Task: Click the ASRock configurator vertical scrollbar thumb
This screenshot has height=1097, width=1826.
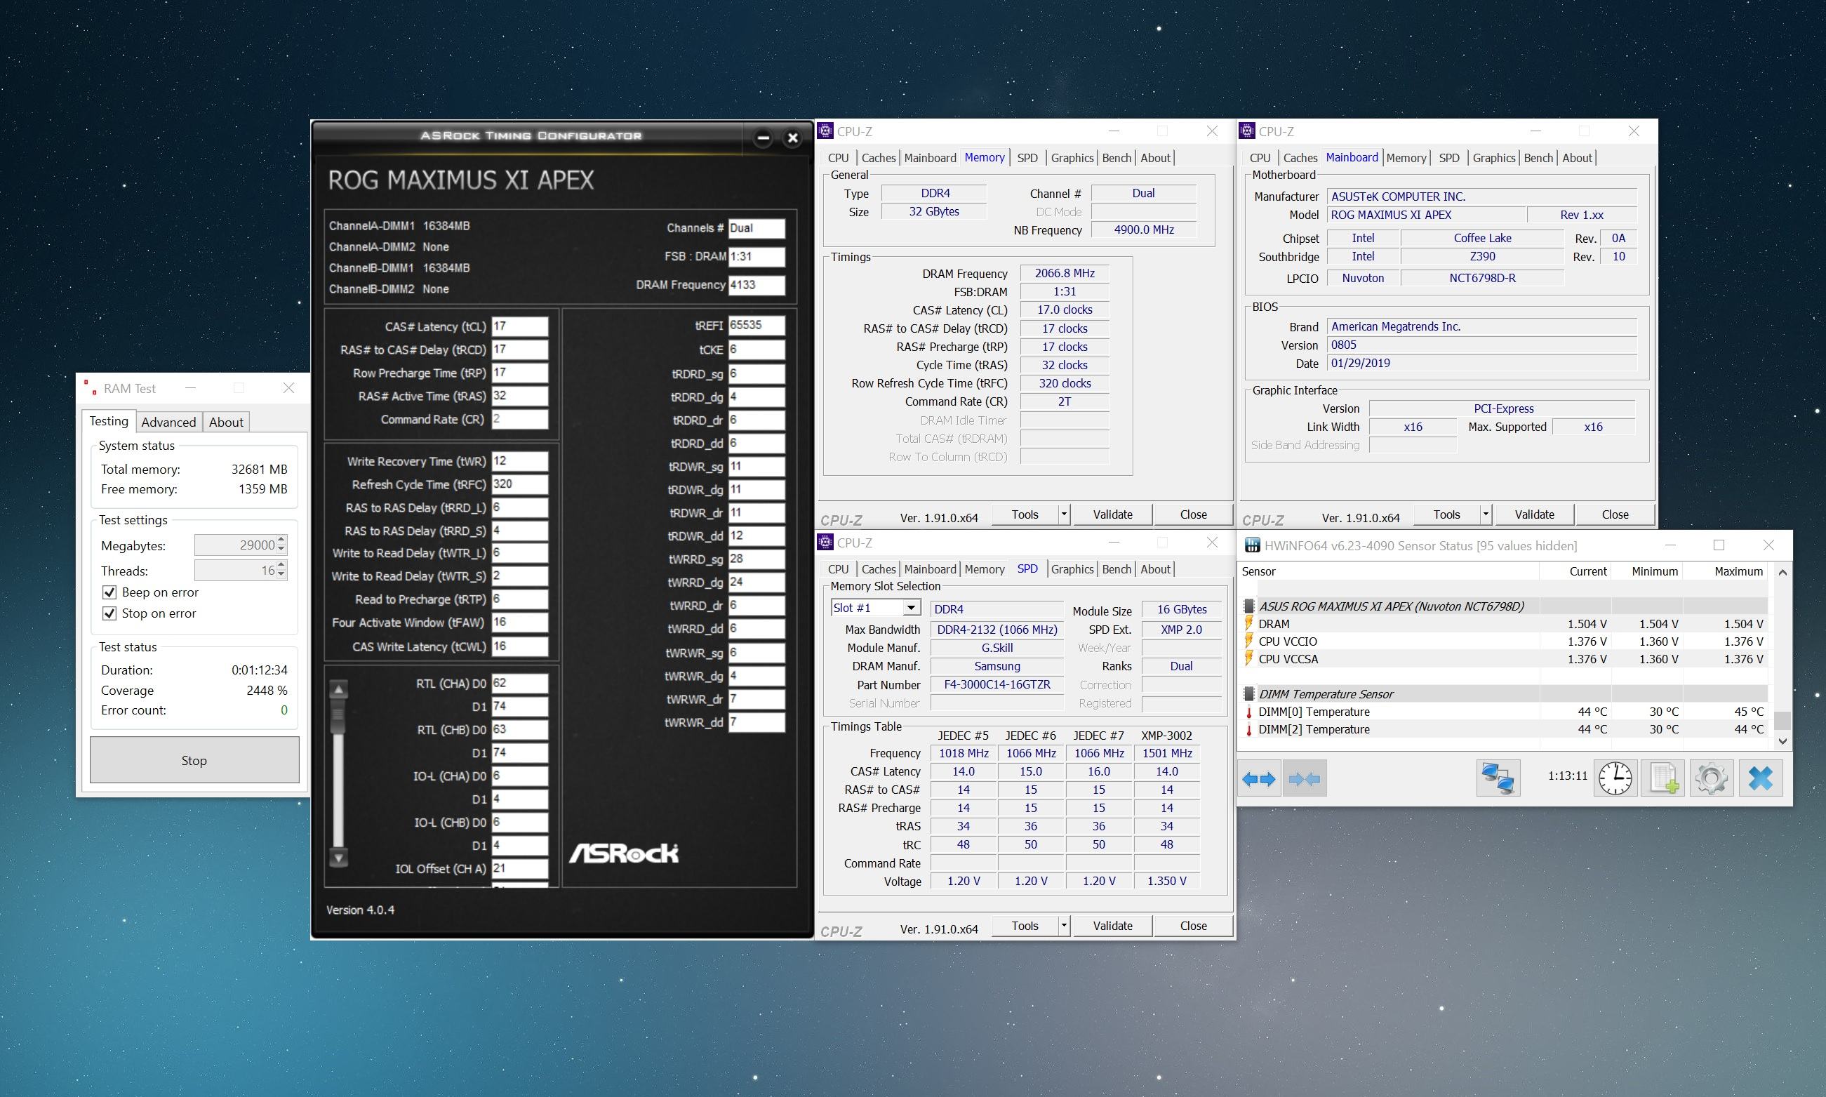Action: 338,717
